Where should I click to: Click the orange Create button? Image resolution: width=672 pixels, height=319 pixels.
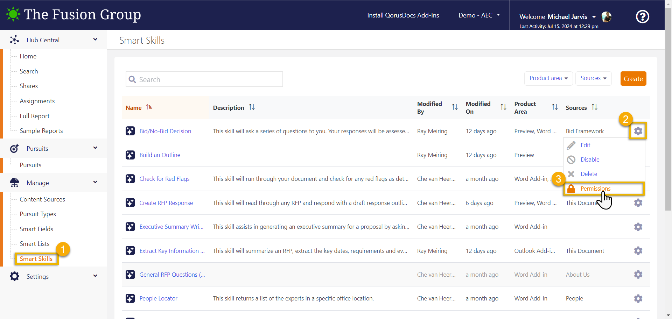point(633,79)
